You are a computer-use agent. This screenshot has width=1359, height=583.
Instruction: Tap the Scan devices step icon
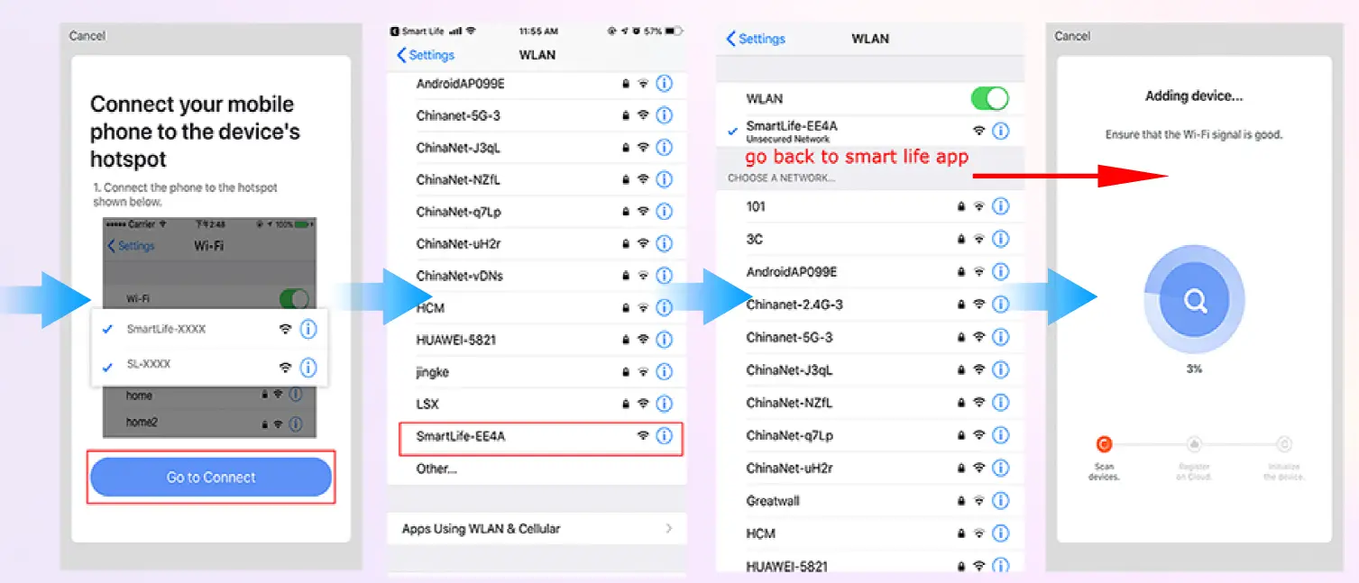1103,444
